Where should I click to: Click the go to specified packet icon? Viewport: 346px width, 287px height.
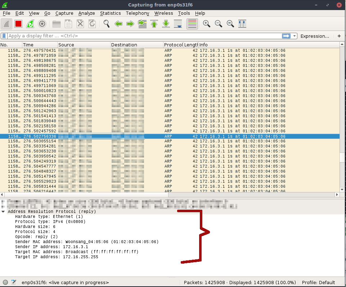[142, 24]
